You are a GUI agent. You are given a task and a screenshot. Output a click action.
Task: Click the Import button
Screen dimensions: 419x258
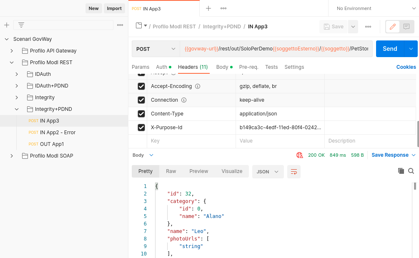114,8
